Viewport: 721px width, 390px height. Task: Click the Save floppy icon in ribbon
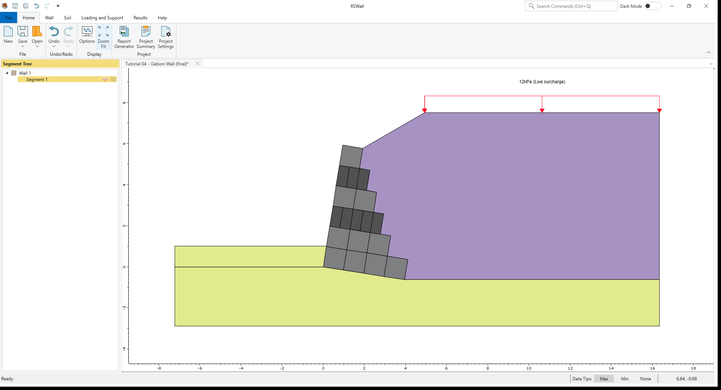coord(23,31)
